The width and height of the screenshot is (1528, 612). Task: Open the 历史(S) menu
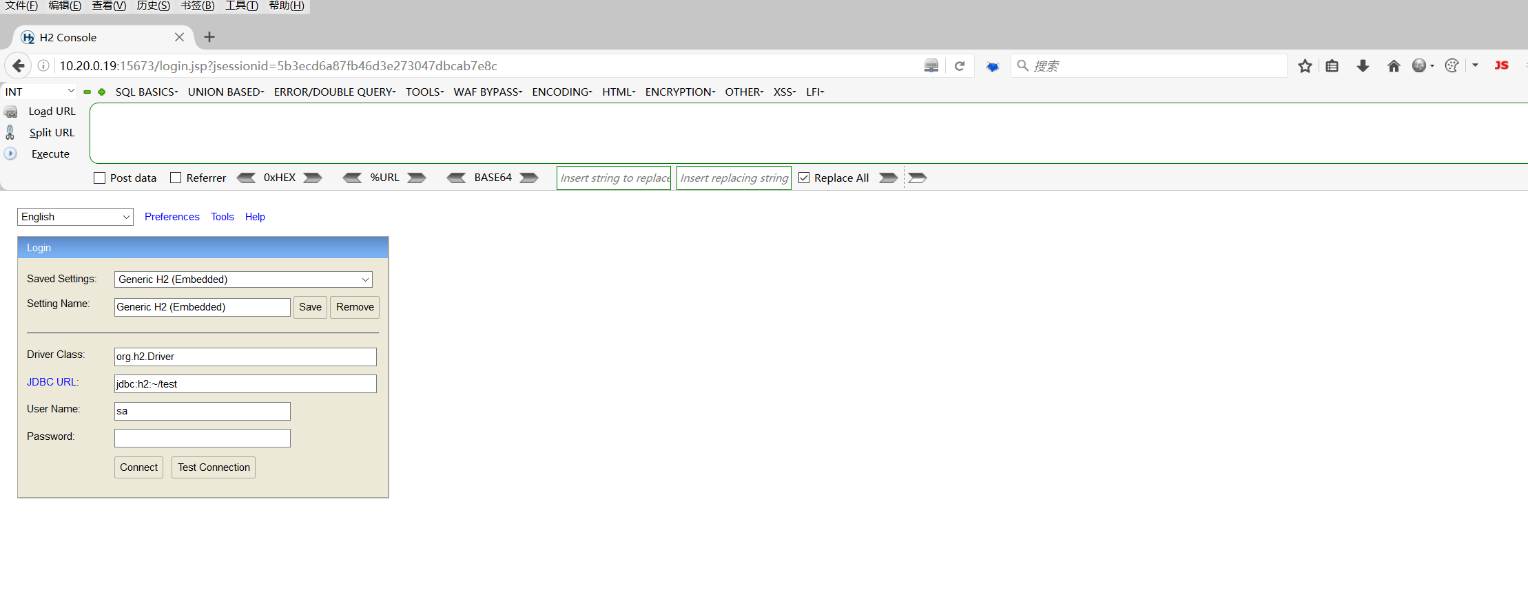(153, 6)
